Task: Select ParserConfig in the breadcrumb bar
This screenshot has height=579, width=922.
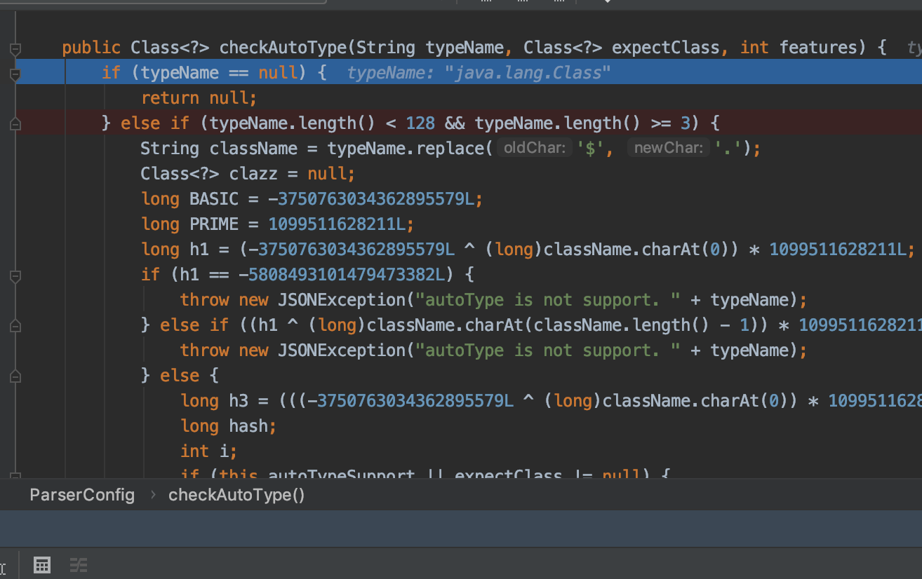Action: (82, 495)
